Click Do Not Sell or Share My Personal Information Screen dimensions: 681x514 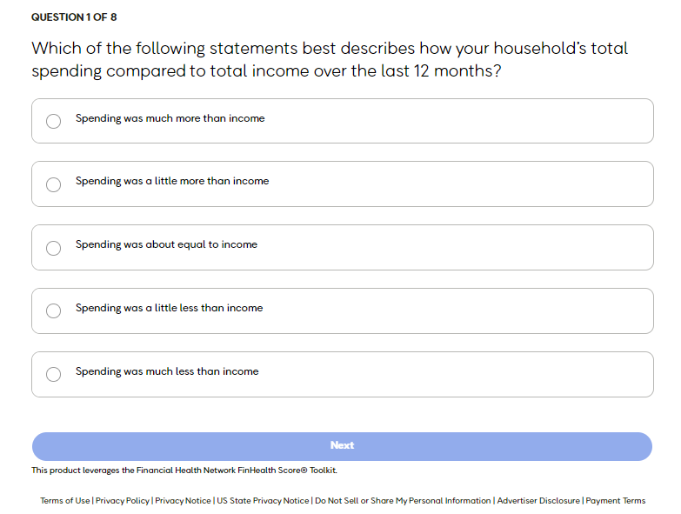click(x=403, y=501)
